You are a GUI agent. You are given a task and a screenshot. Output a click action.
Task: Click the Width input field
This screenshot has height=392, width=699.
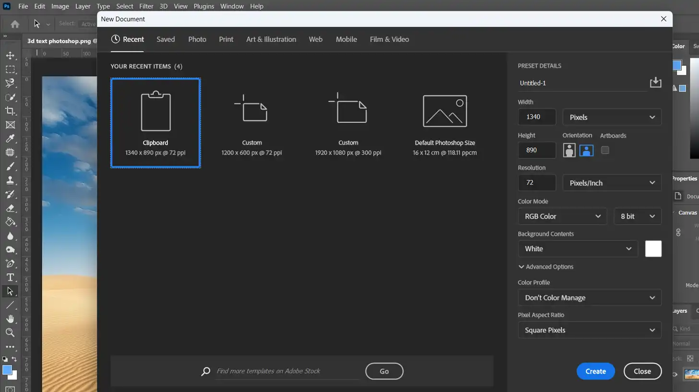[537, 117]
